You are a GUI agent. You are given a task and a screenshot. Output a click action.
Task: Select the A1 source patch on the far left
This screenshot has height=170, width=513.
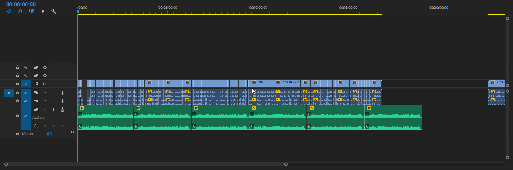coord(9,93)
